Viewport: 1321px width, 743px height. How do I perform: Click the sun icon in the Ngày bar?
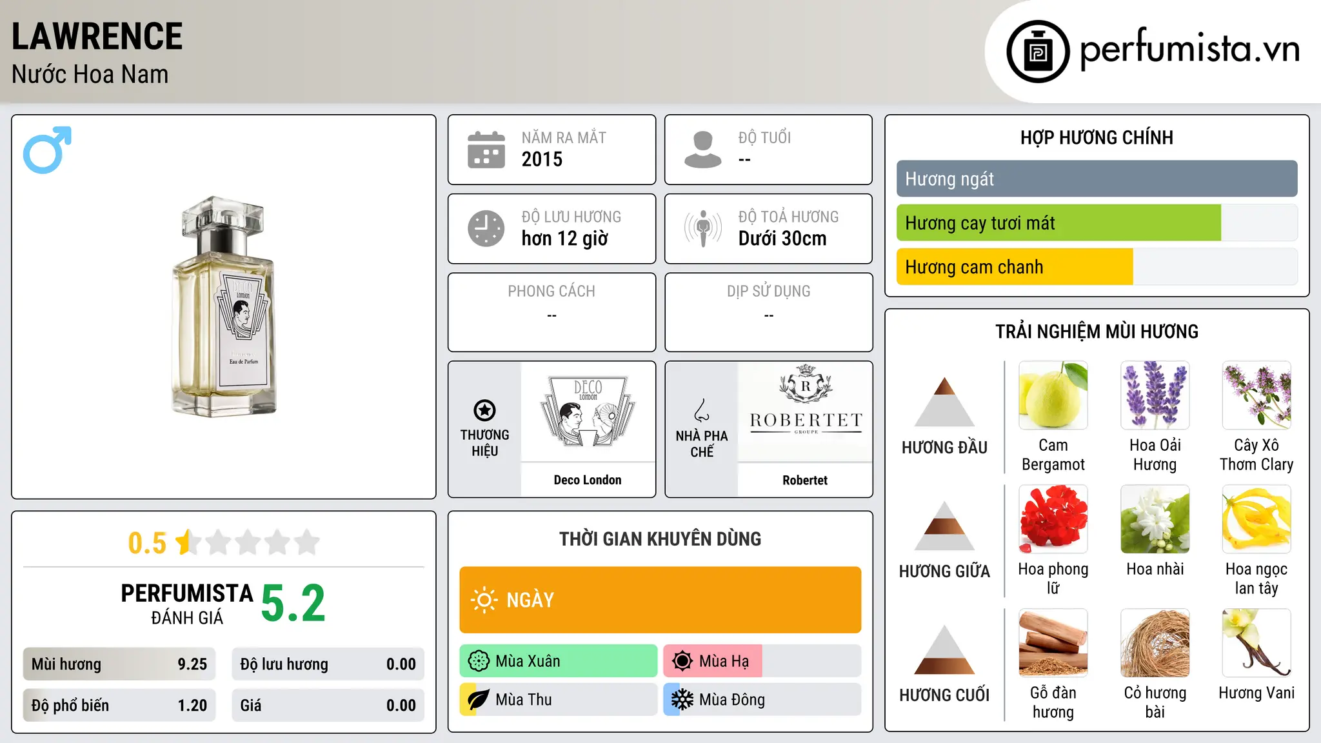click(484, 600)
